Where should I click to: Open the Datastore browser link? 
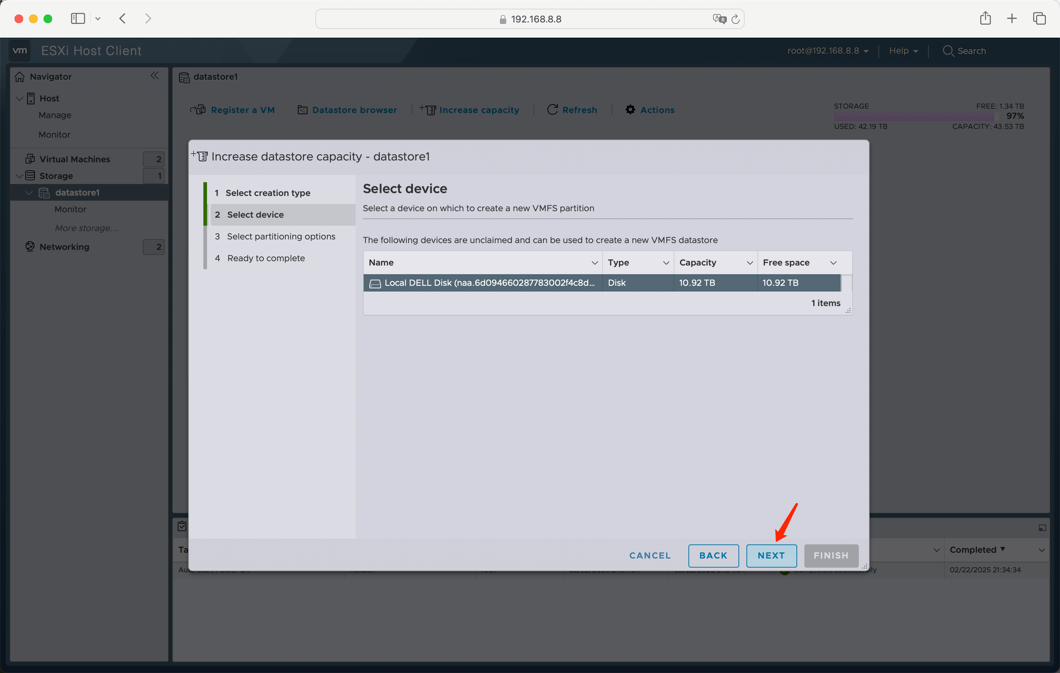click(355, 110)
